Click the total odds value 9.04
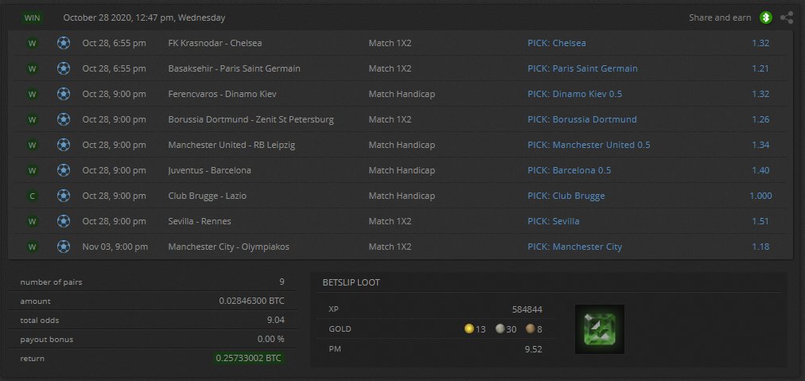Image resolution: width=805 pixels, height=381 pixels. tap(276, 321)
